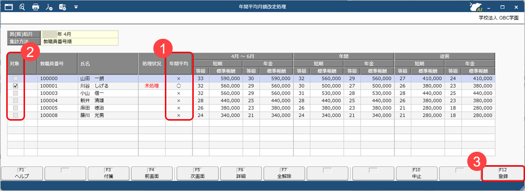
Task: Click the F7 全解除 button
Action: (x=285, y=174)
